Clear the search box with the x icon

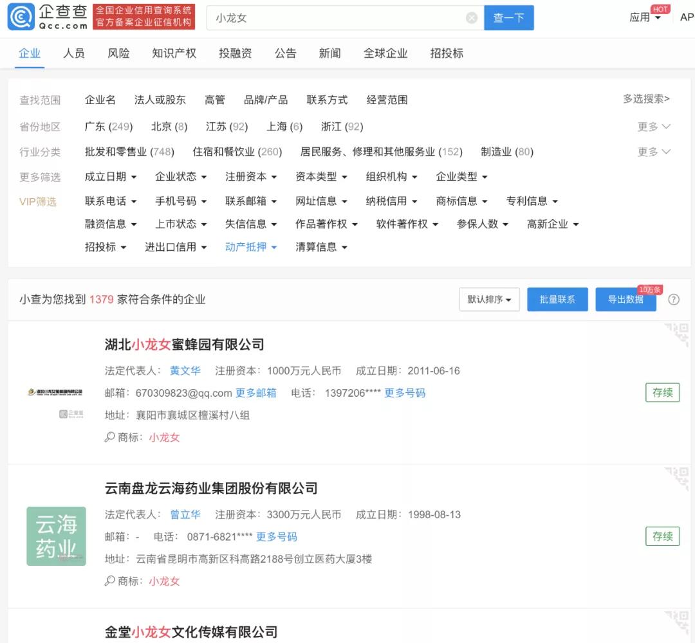[472, 18]
